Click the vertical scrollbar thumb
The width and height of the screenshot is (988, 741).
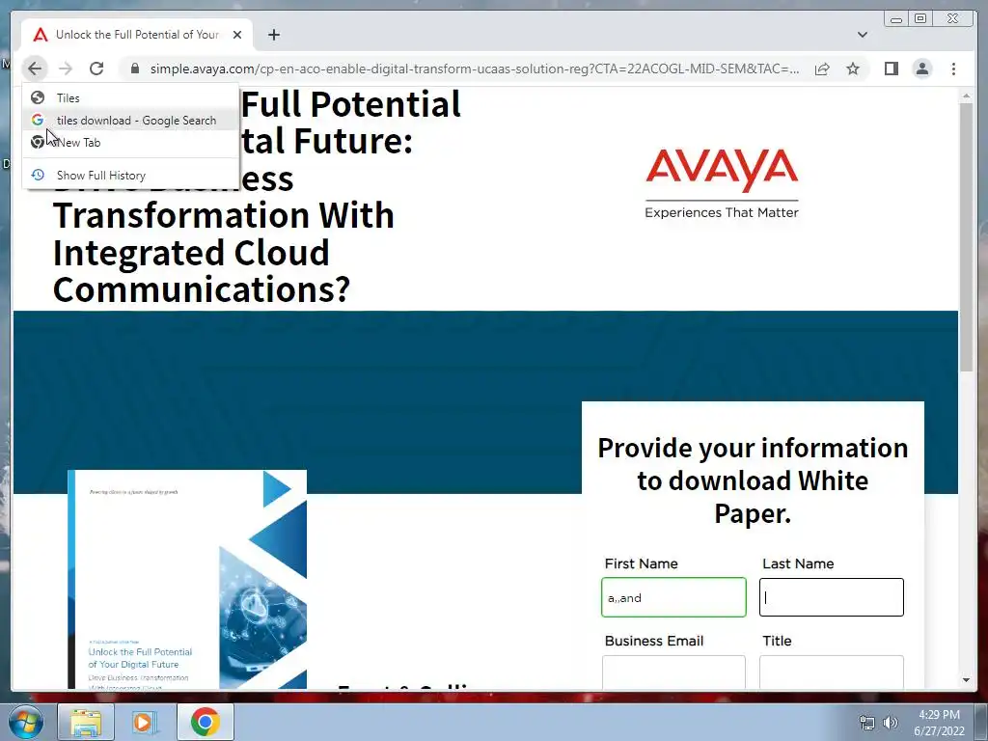[966, 237]
